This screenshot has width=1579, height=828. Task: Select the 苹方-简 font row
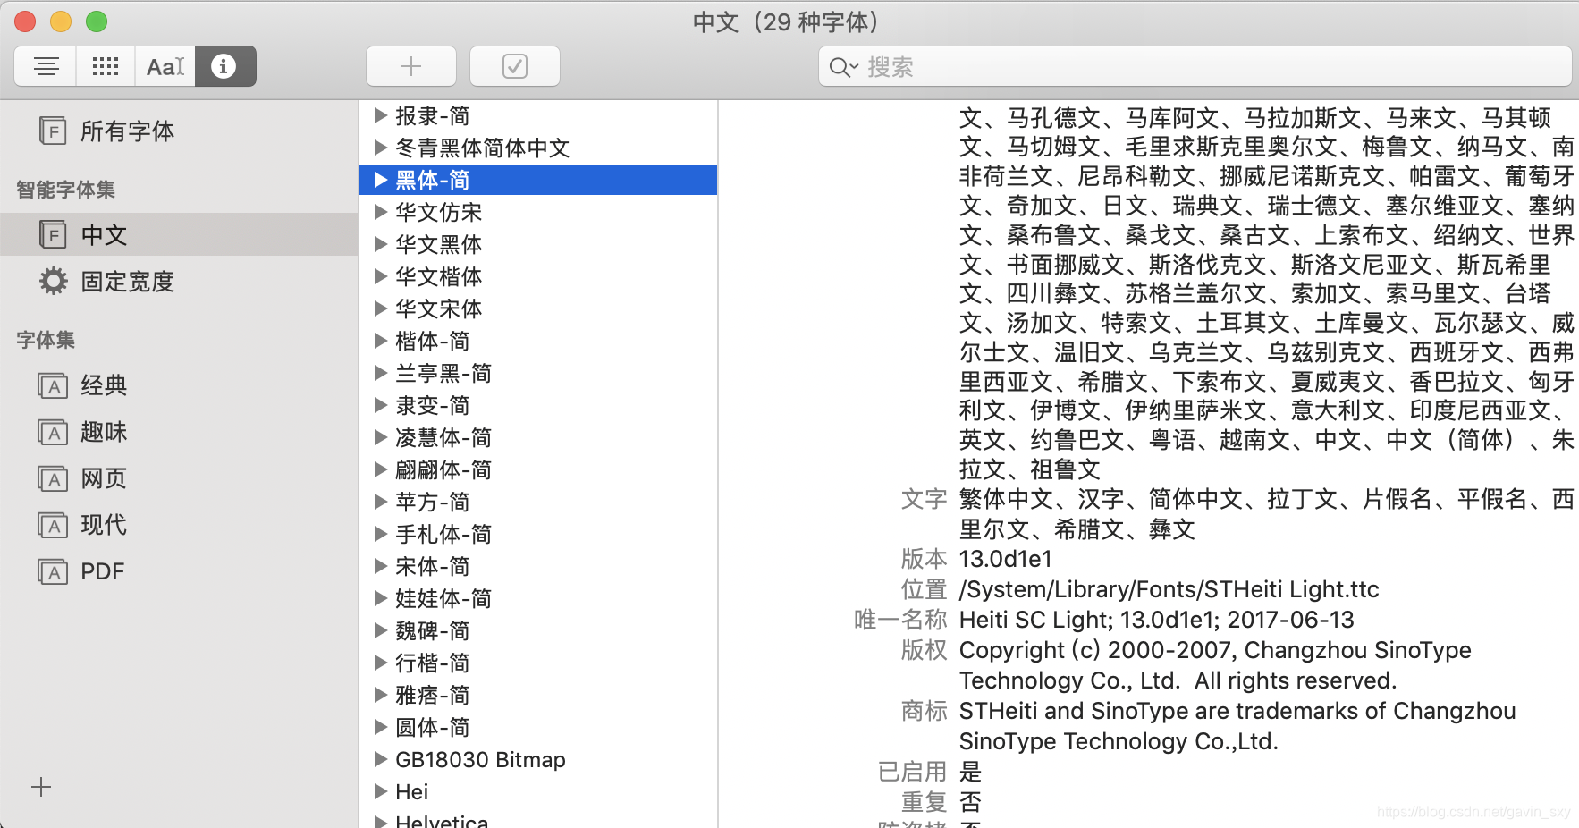538,502
